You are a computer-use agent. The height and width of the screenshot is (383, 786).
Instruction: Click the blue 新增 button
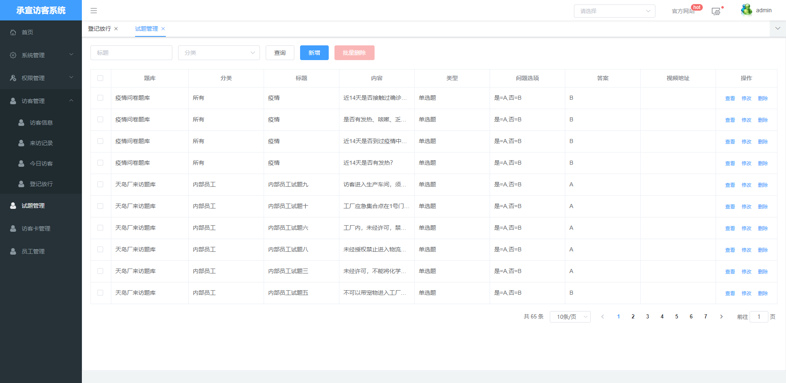(314, 53)
